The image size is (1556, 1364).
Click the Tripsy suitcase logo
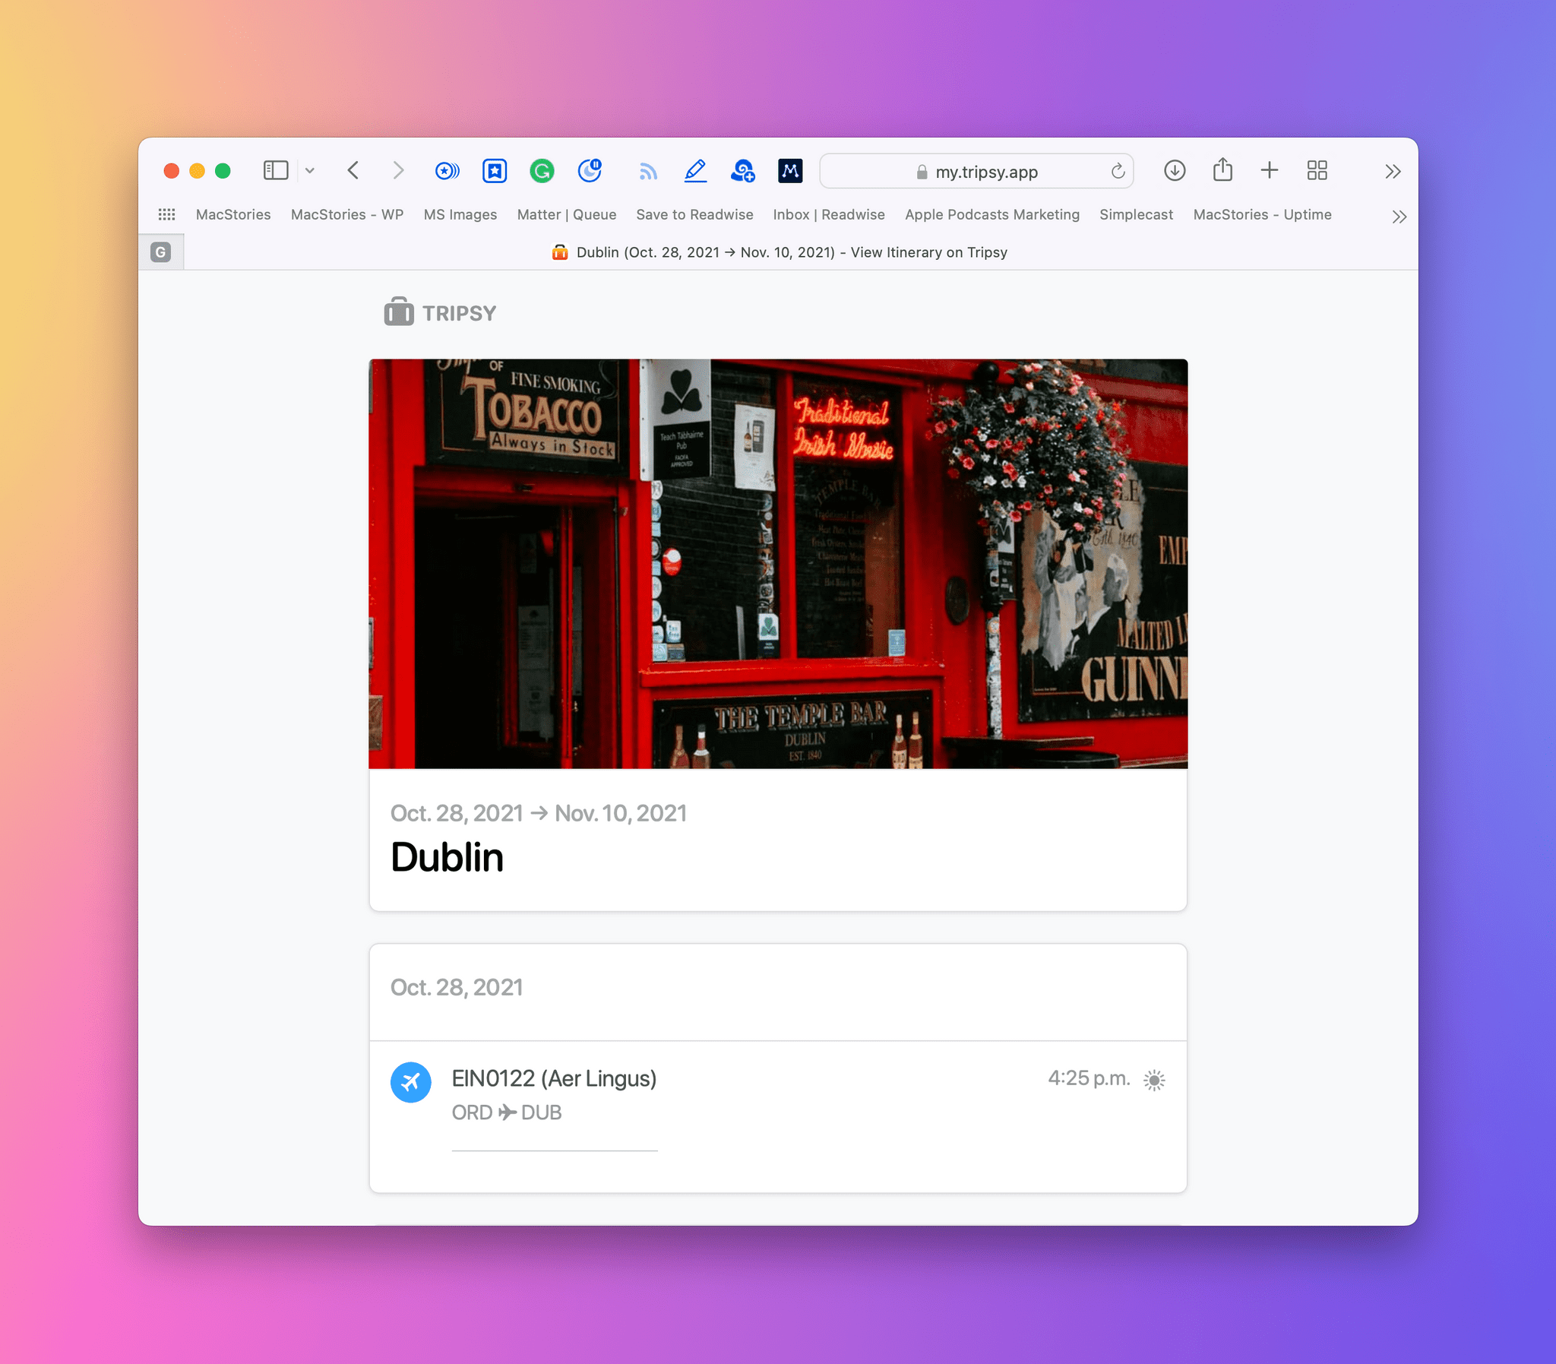399,312
